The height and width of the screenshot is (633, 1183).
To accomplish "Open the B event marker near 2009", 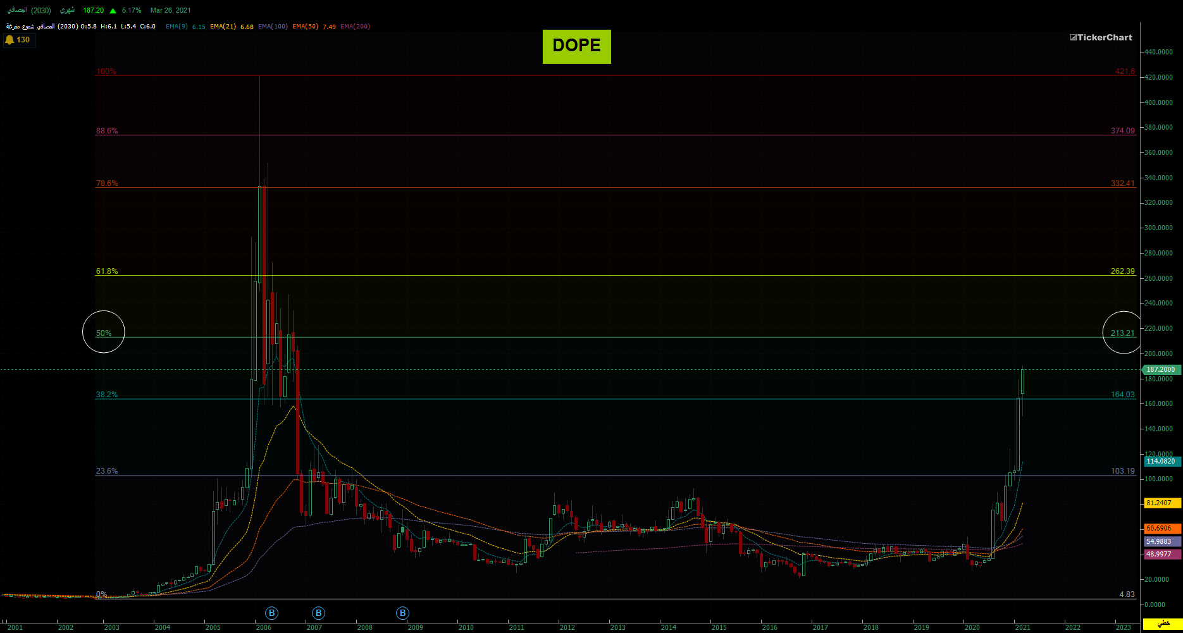I will tap(402, 613).
